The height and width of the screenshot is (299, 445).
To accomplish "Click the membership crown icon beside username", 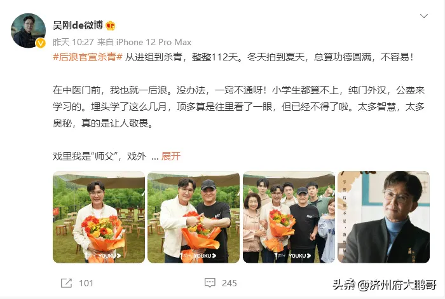I will point(111,26).
